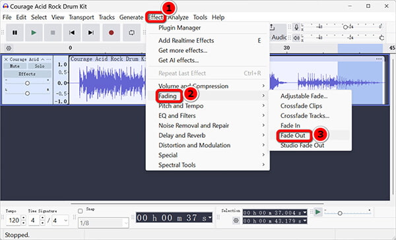Expand Delay and Reverb submenu
Viewport: 396px width, 240px height.
pyautogui.click(x=208, y=135)
